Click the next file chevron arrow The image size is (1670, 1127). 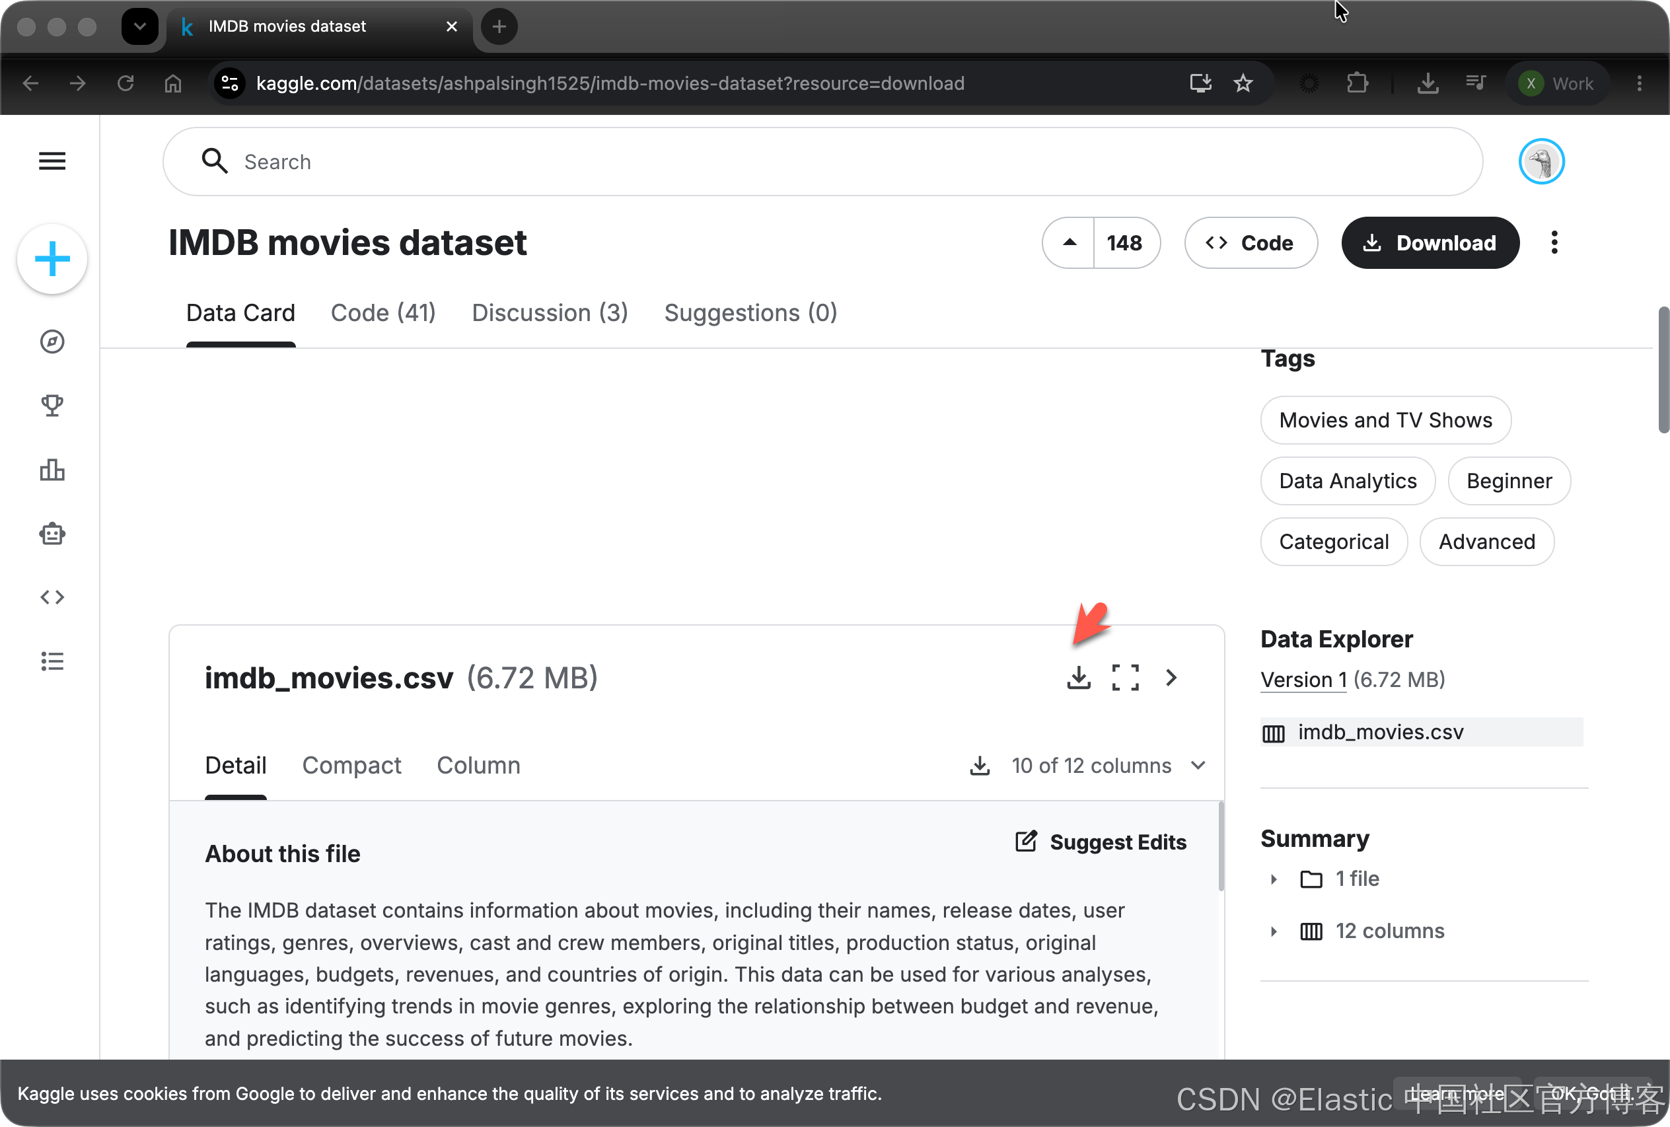[x=1171, y=677]
